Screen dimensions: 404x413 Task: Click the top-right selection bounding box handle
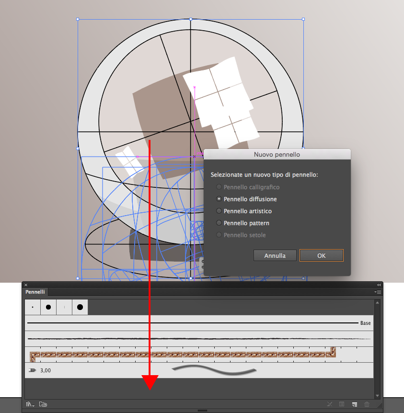point(303,19)
